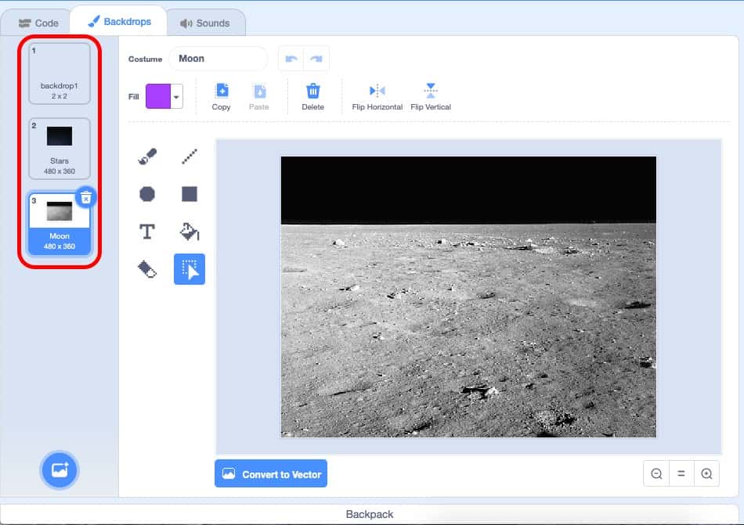Open the Backpack bar
The image size is (744, 525).
[x=369, y=513]
